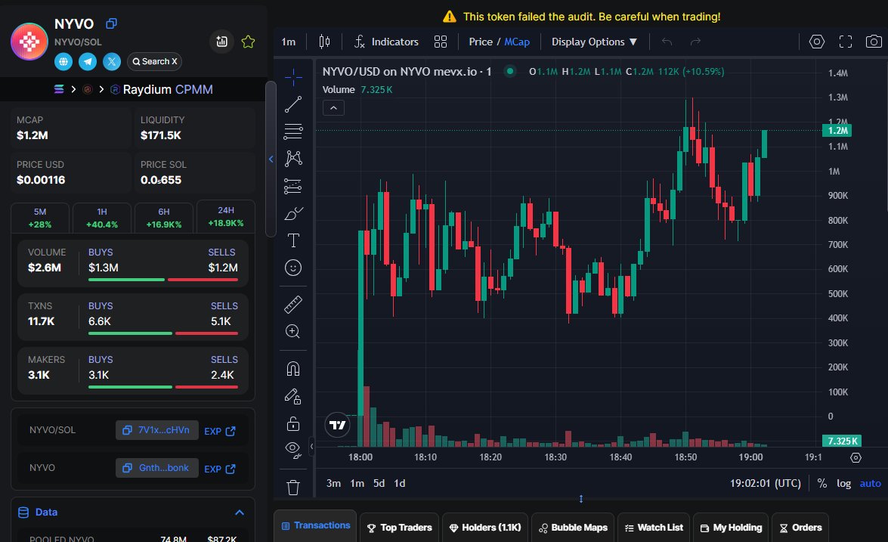Open the Holders (1.1K) tab

(x=484, y=528)
